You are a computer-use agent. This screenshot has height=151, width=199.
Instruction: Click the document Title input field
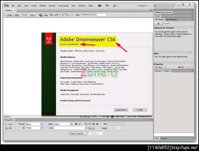point(94,15)
